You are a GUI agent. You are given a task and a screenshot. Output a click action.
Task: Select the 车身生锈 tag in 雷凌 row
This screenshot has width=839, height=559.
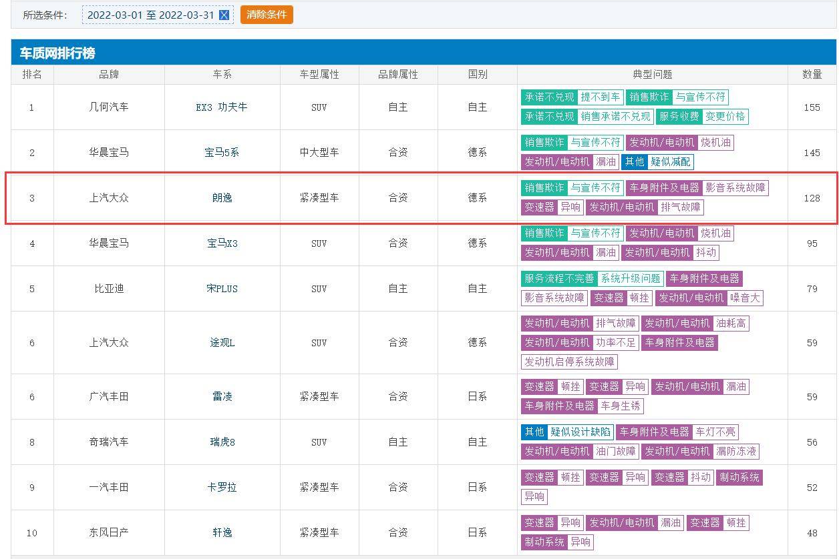click(621, 406)
